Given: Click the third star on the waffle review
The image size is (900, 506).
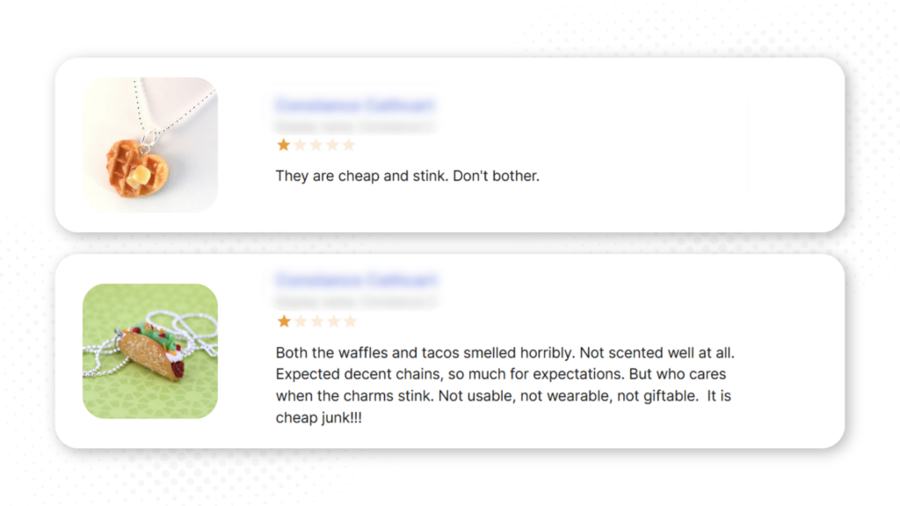Looking at the screenshot, I should (x=316, y=145).
